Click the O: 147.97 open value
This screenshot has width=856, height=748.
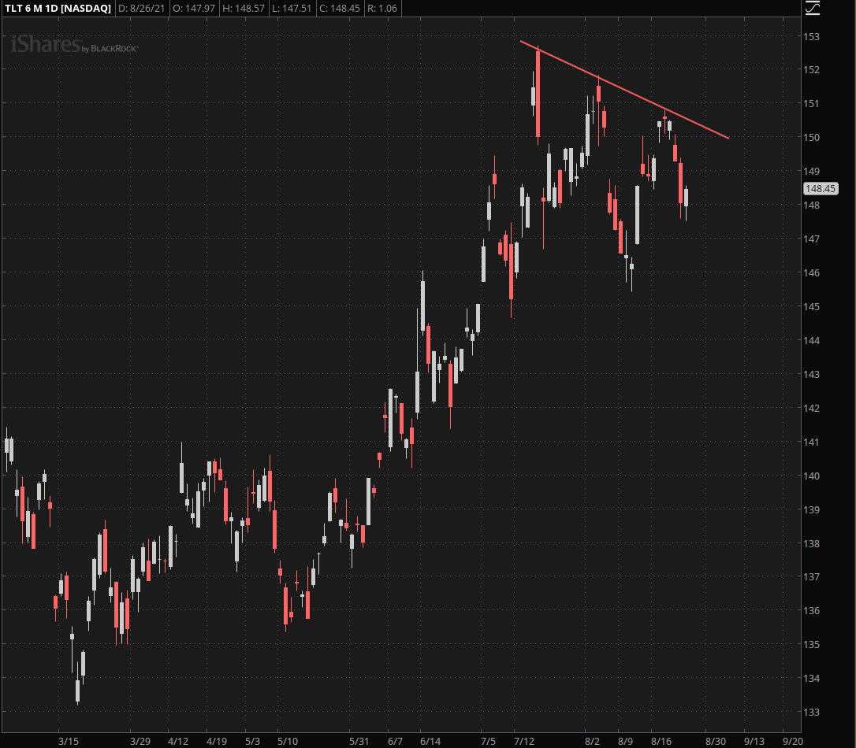194,8
